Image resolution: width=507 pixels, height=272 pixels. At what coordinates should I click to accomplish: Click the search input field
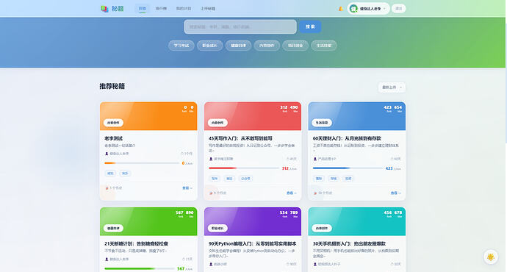tap(240, 27)
